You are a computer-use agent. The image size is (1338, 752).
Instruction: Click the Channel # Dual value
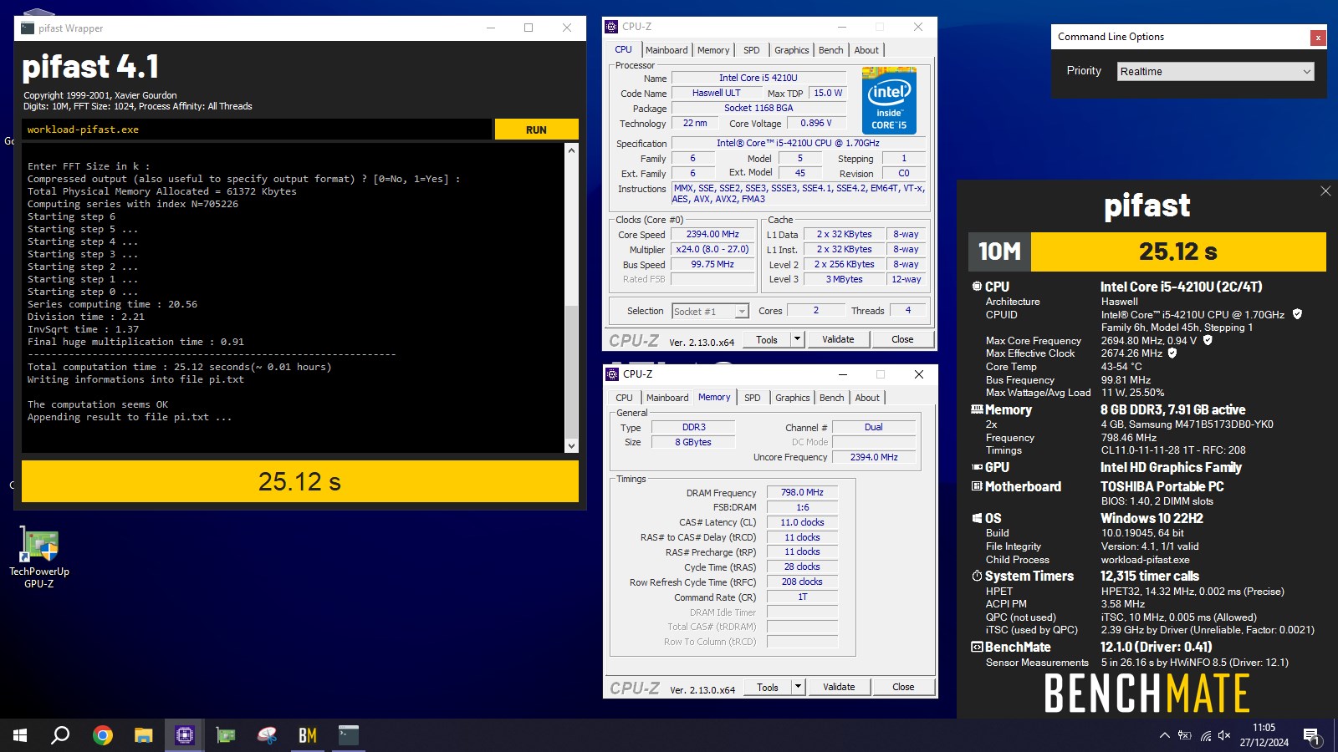[x=873, y=427]
